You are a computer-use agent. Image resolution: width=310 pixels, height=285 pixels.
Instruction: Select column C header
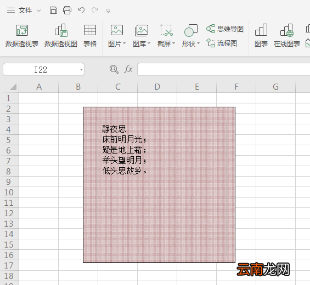(118, 87)
